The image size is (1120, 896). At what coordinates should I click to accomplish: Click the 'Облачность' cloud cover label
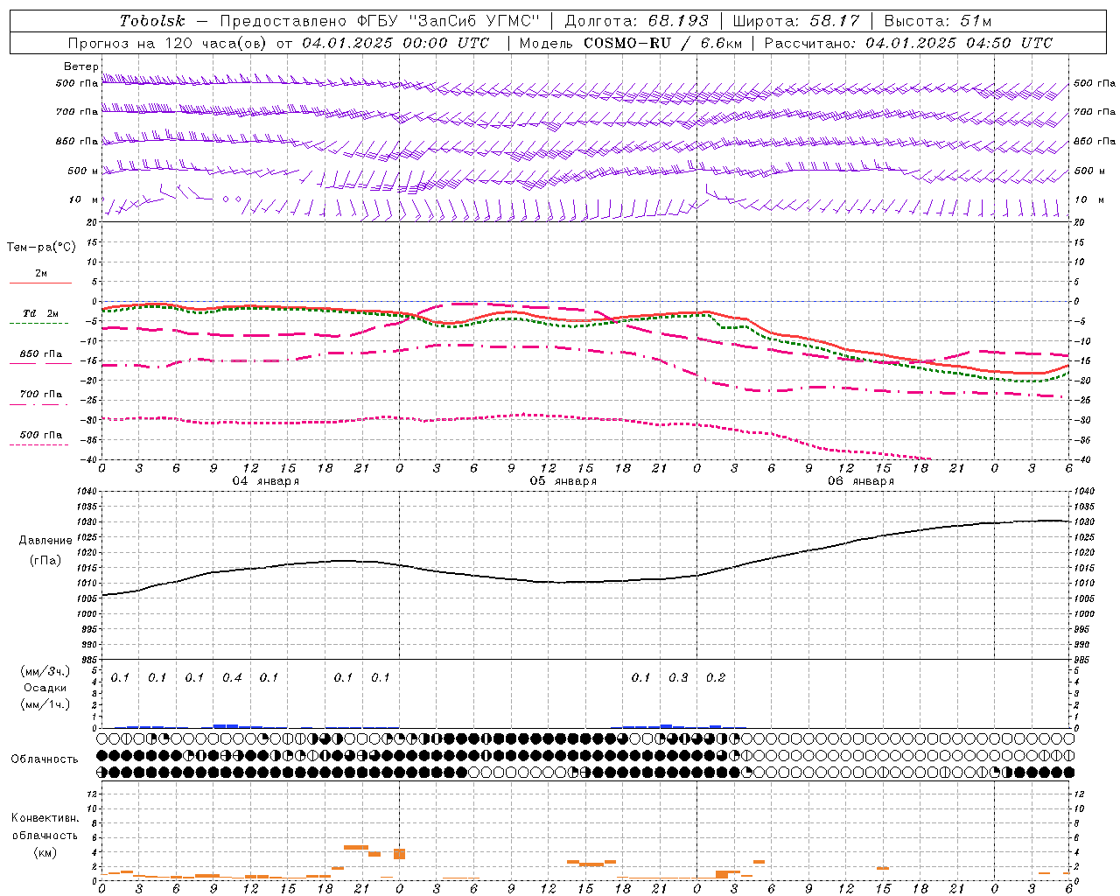[x=45, y=759]
